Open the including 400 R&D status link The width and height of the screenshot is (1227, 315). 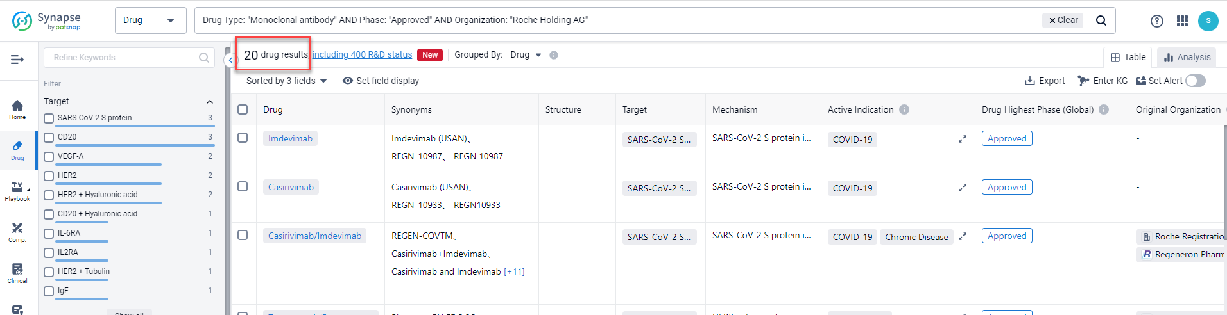coord(362,55)
